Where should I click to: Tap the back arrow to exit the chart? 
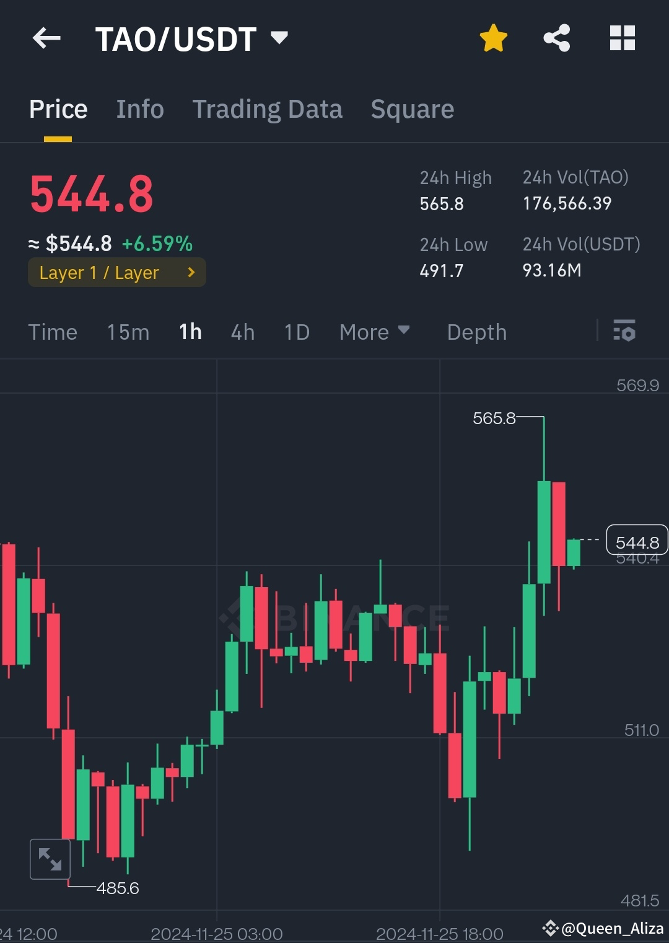(x=46, y=38)
